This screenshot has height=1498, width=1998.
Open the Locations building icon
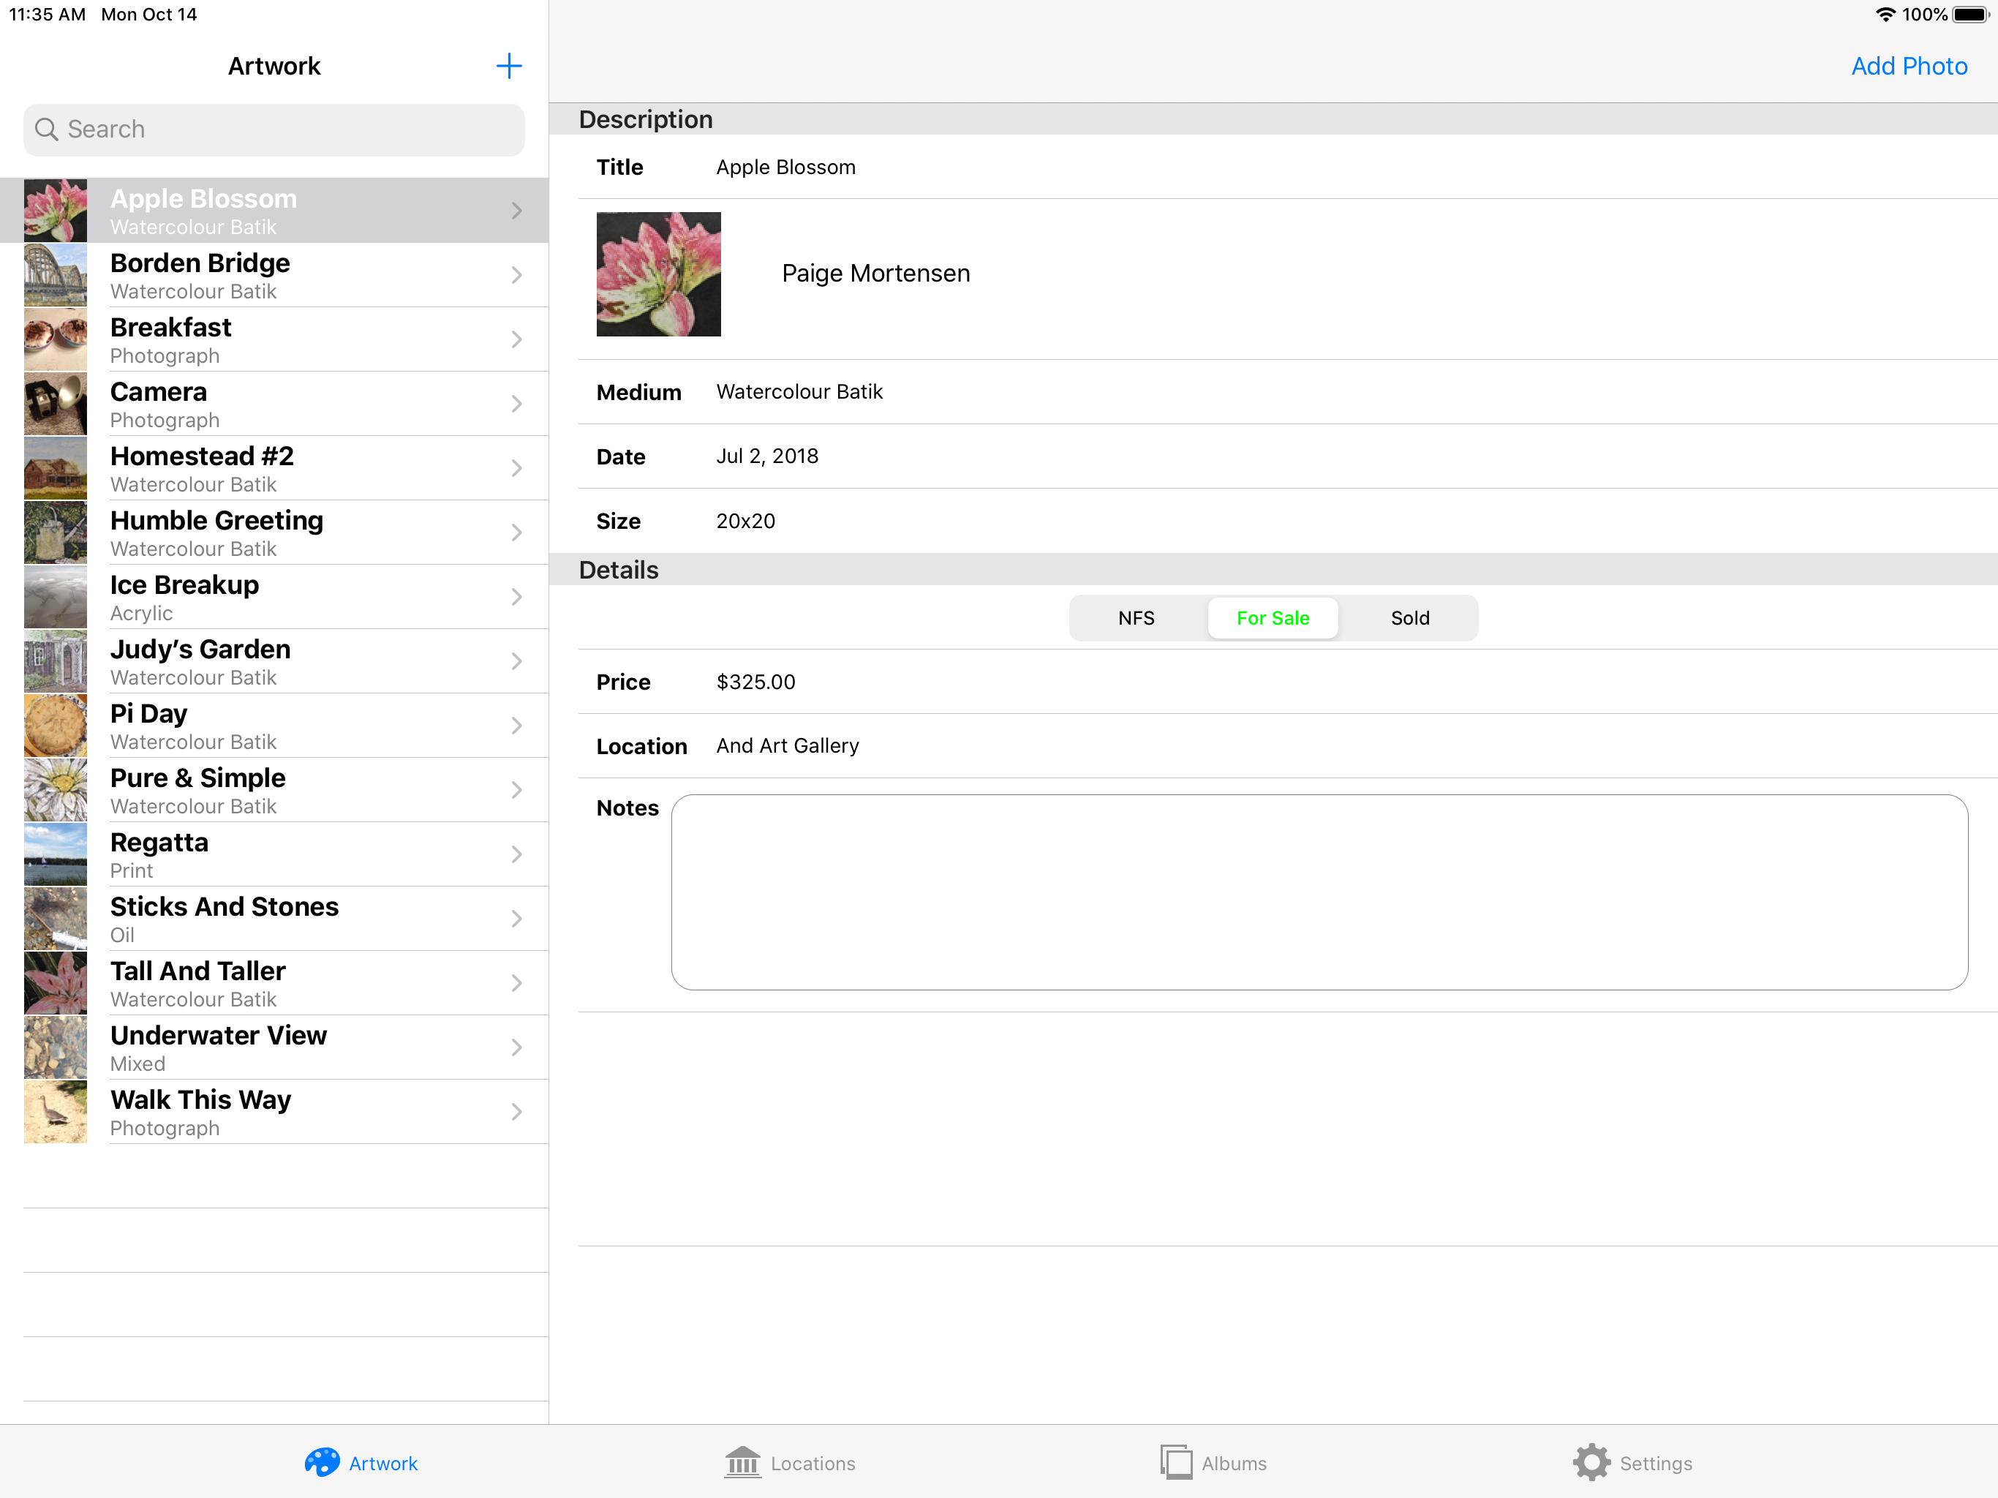pos(742,1463)
